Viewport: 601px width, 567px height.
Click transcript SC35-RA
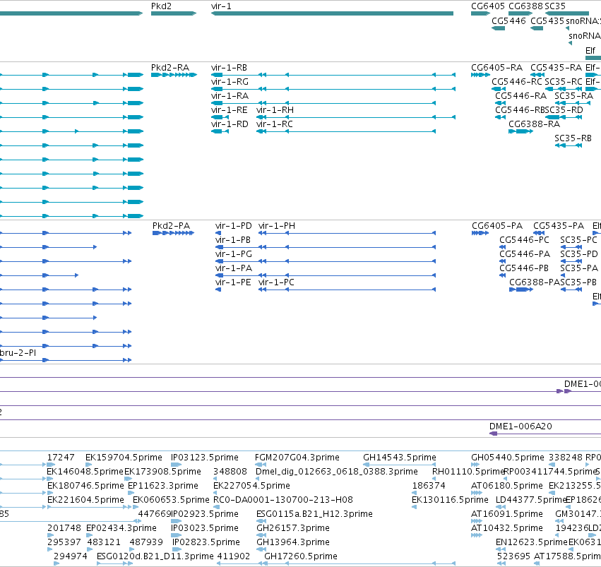pos(573,96)
